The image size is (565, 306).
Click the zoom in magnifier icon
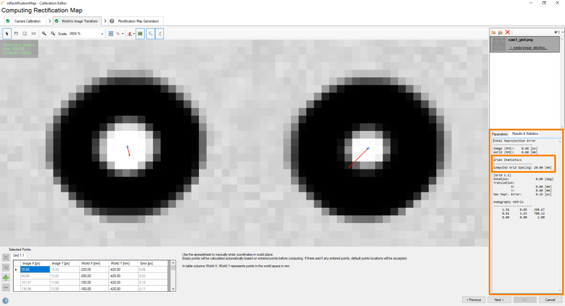click(44, 34)
